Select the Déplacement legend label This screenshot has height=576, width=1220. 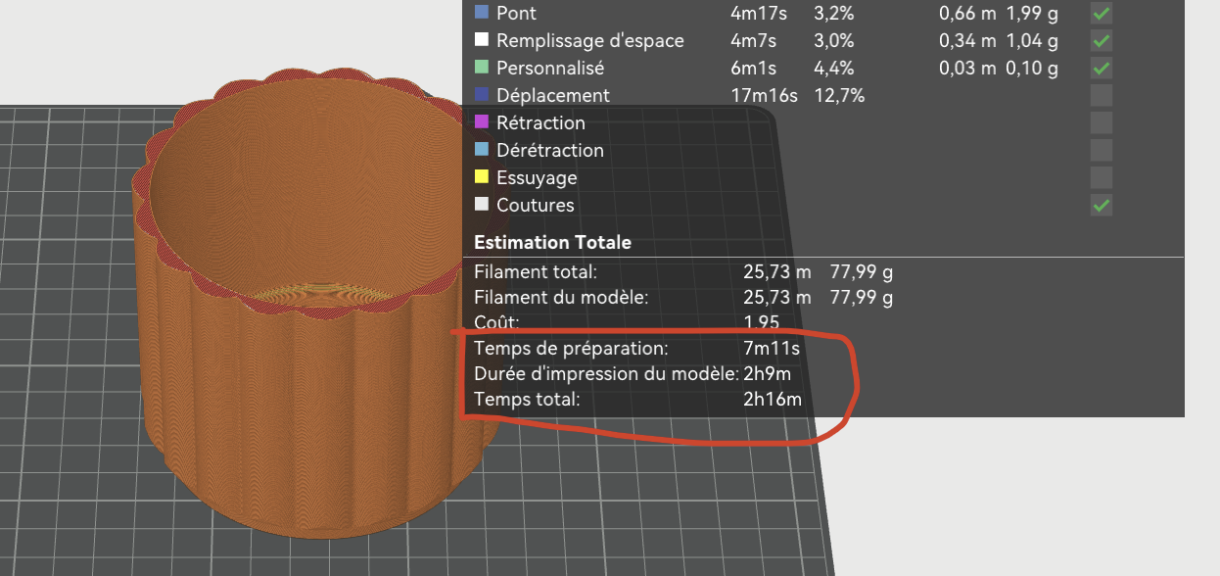coord(553,96)
